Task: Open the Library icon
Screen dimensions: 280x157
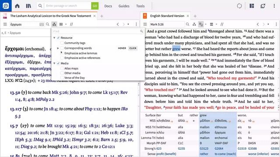Action: pos(28,6)
